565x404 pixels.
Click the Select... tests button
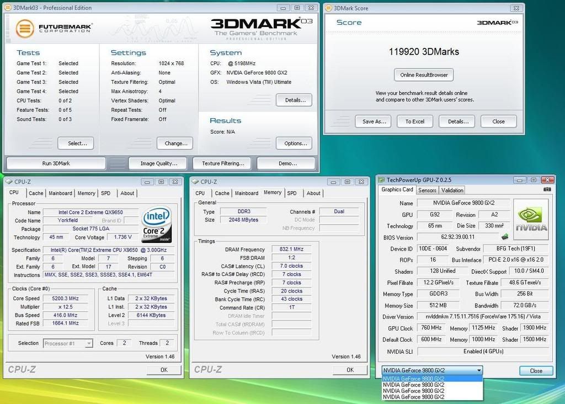76,143
